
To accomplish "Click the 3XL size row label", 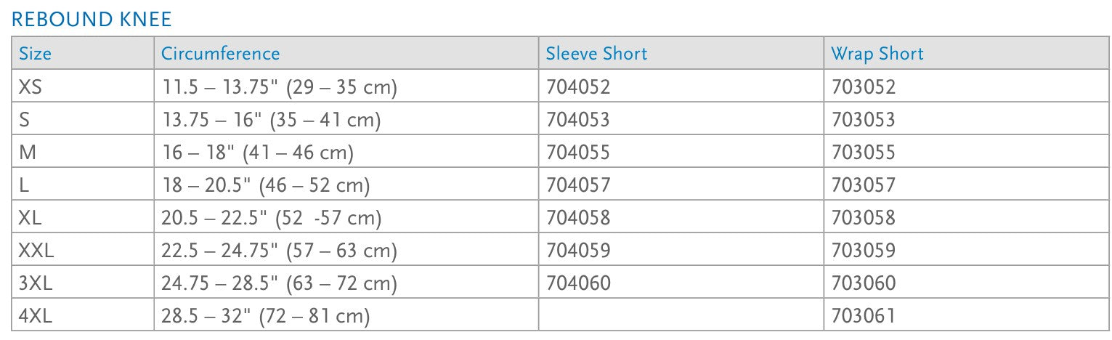I will pyautogui.click(x=36, y=283).
